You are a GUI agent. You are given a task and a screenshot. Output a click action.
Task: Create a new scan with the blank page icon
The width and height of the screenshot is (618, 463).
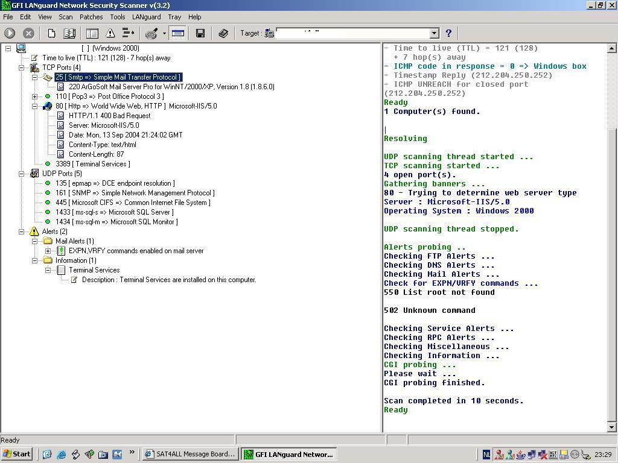tap(51, 34)
